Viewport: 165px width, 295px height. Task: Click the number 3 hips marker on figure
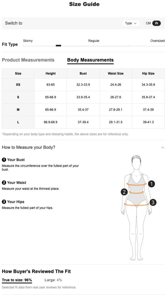point(153,203)
